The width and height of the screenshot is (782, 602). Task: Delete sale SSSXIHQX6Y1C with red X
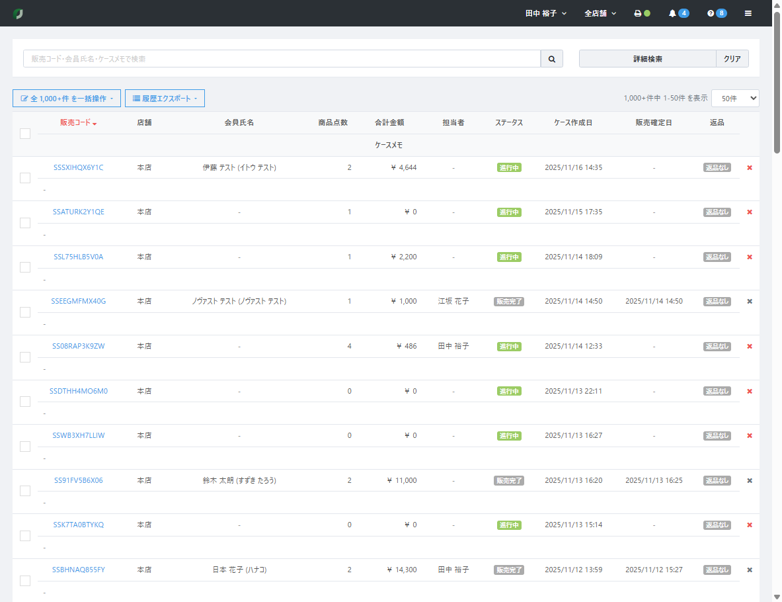click(x=750, y=168)
